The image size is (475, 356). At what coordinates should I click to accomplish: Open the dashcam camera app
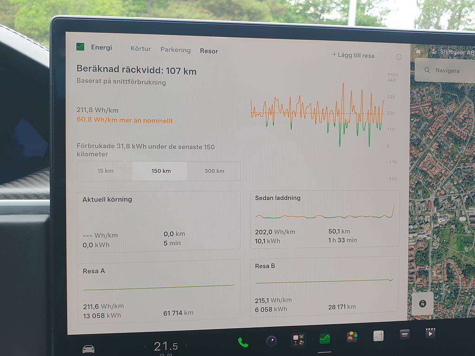coord(271,341)
